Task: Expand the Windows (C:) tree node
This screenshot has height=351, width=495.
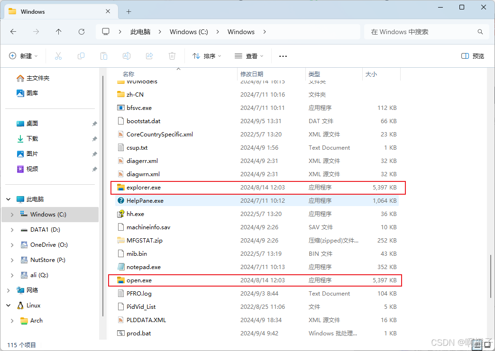Action: (x=12, y=215)
